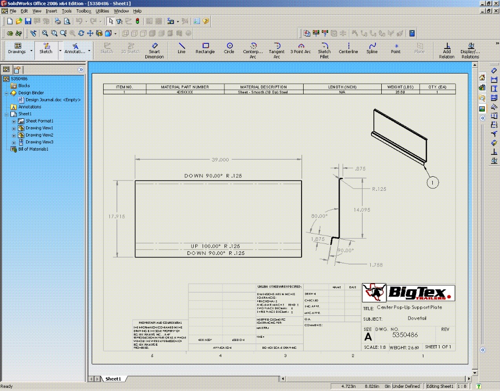Image resolution: width=500 pixels, height=391 pixels.
Task: Show more toolbar buttons chevron
Action: (497, 43)
